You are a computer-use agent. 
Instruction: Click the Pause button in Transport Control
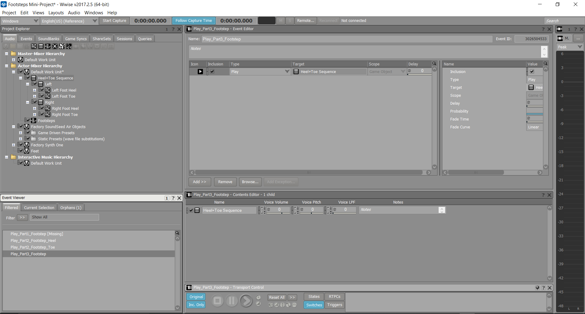(x=232, y=301)
